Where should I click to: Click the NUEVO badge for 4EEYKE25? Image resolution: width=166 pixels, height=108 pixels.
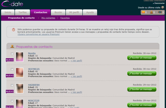coord(10,76)
